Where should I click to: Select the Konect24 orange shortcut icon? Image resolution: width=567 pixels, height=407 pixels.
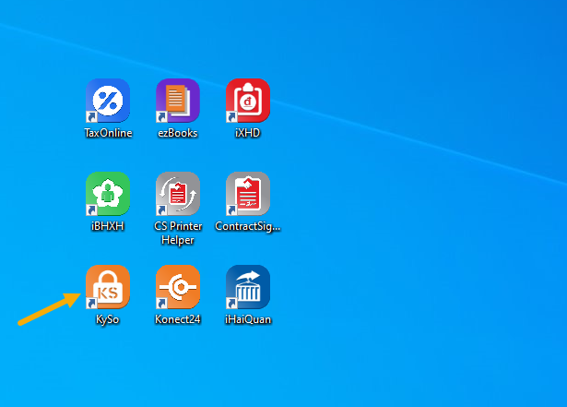point(178,287)
